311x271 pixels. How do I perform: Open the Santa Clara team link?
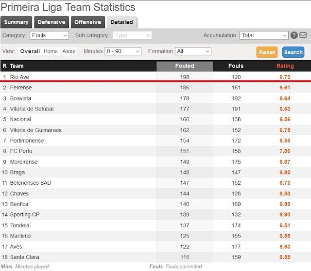pyautogui.click(x=25, y=257)
